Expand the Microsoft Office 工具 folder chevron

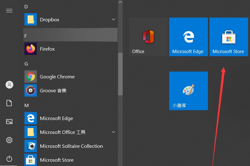(x=114, y=132)
